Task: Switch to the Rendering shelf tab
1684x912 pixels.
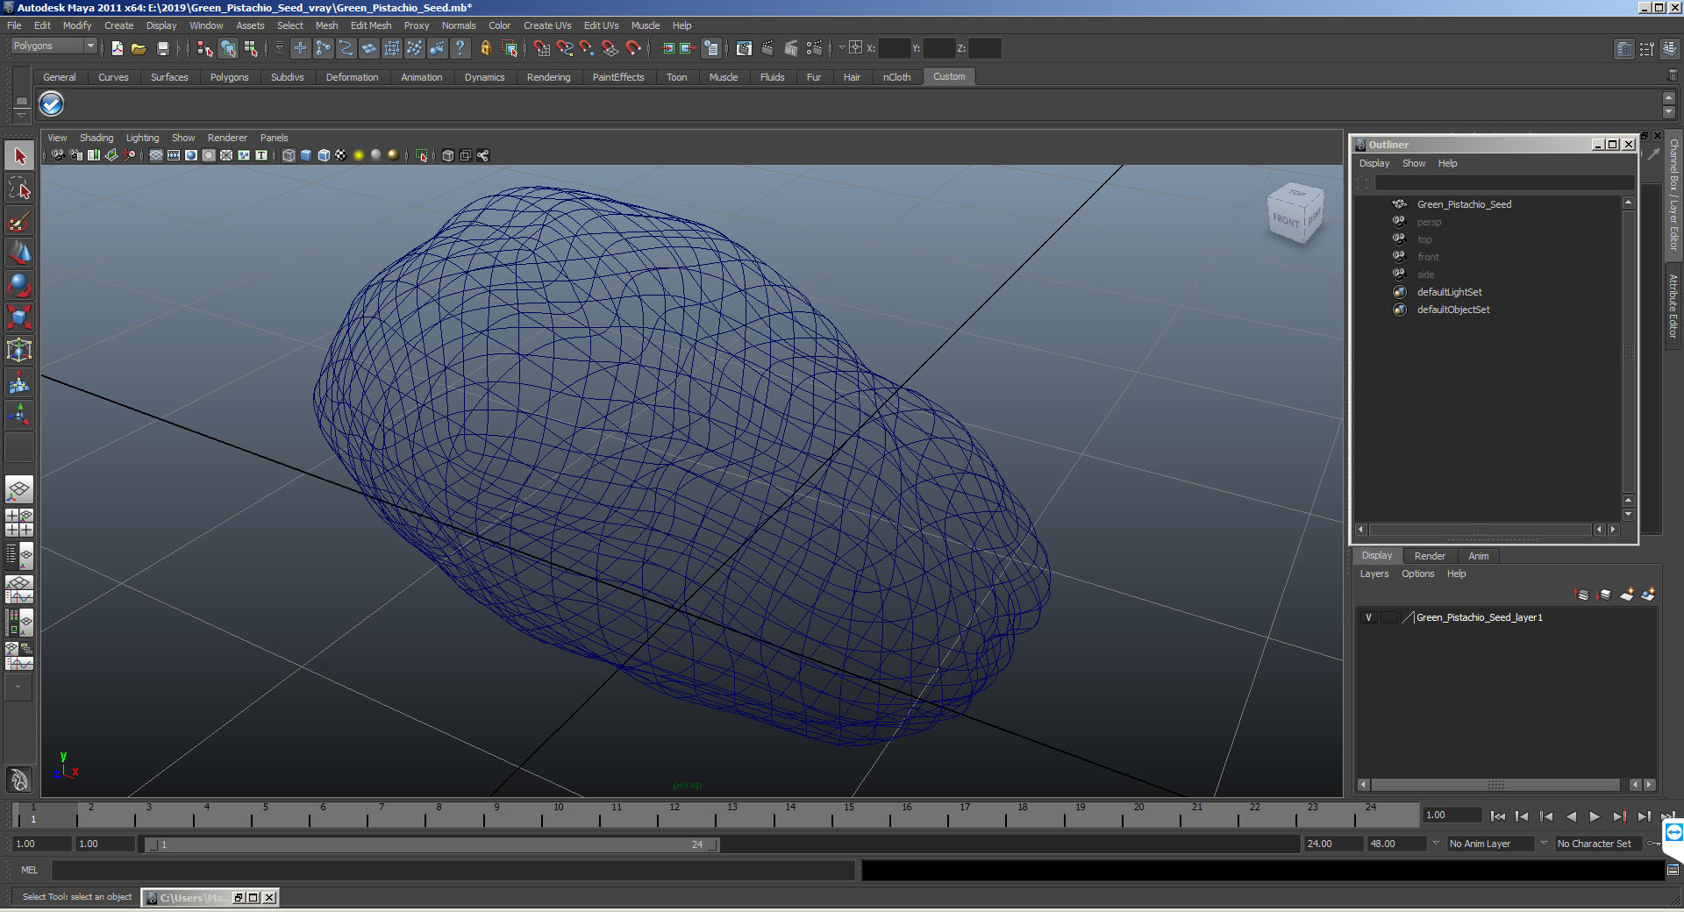Action: point(548,77)
